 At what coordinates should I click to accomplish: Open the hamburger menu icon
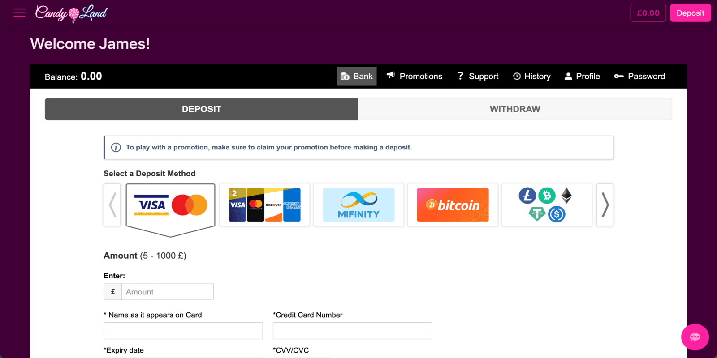19,13
